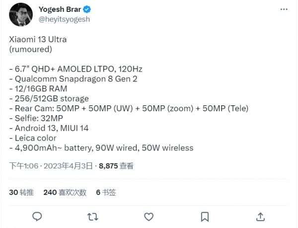Open the @heyitsyogesh handle link
The height and width of the screenshot is (228, 298).
click(x=65, y=19)
